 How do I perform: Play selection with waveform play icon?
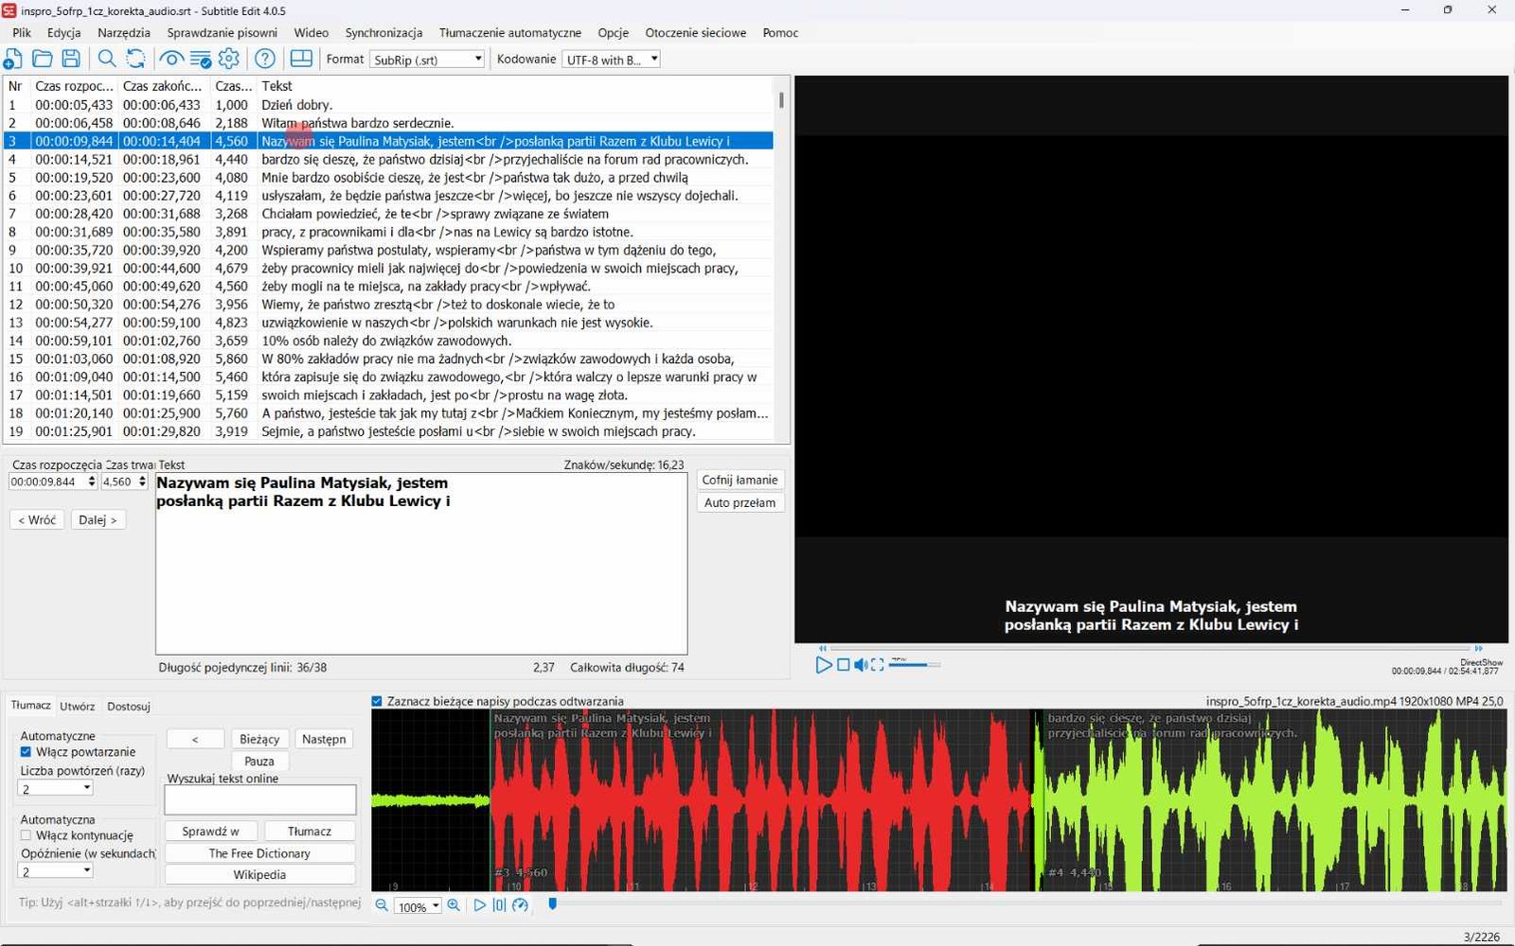479,905
